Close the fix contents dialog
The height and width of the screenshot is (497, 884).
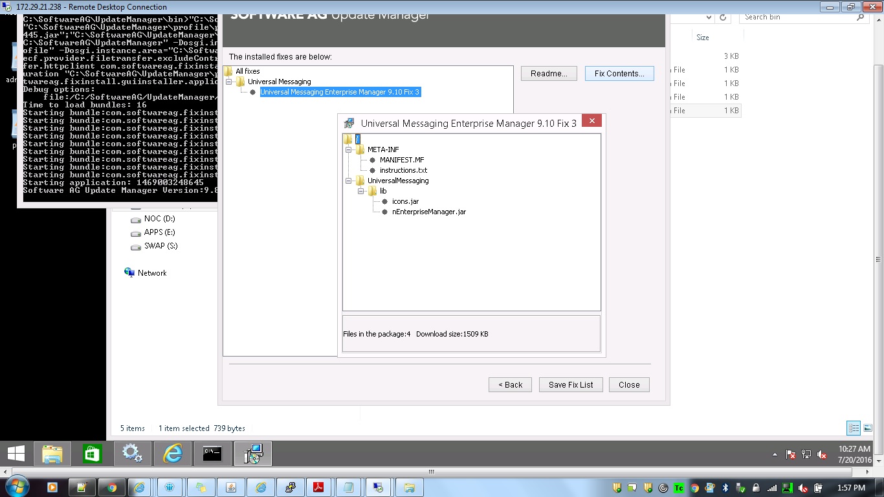click(x=592, y=121)
